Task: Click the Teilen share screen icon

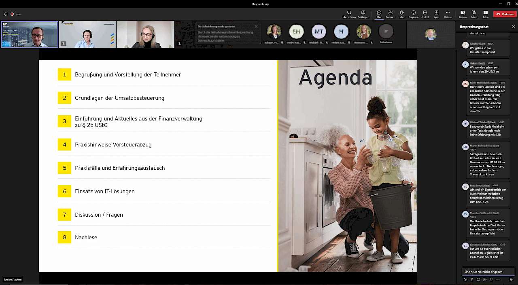Action: point(485,14)
